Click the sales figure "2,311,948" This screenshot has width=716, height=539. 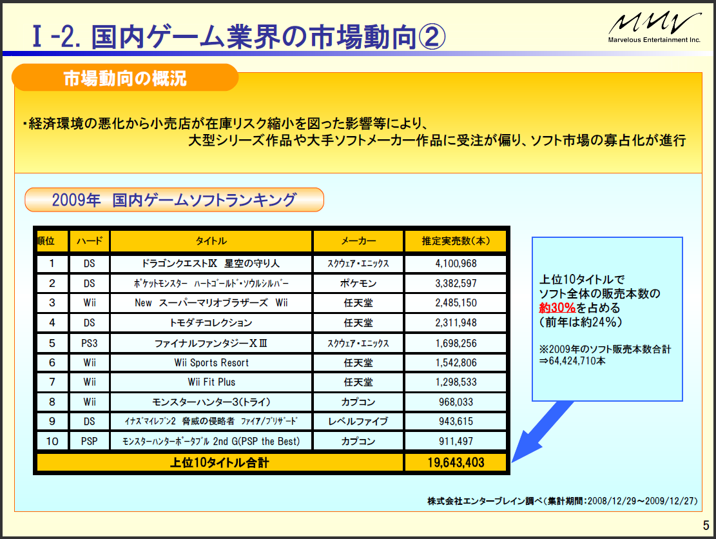click(x=456, y=323)
